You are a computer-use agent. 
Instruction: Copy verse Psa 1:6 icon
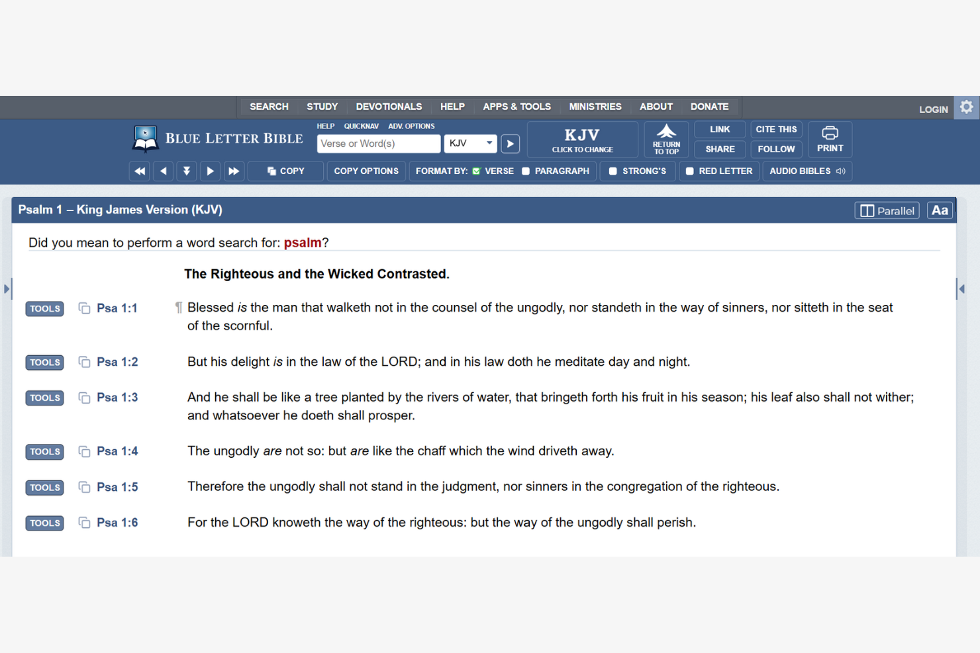point(84,523)
